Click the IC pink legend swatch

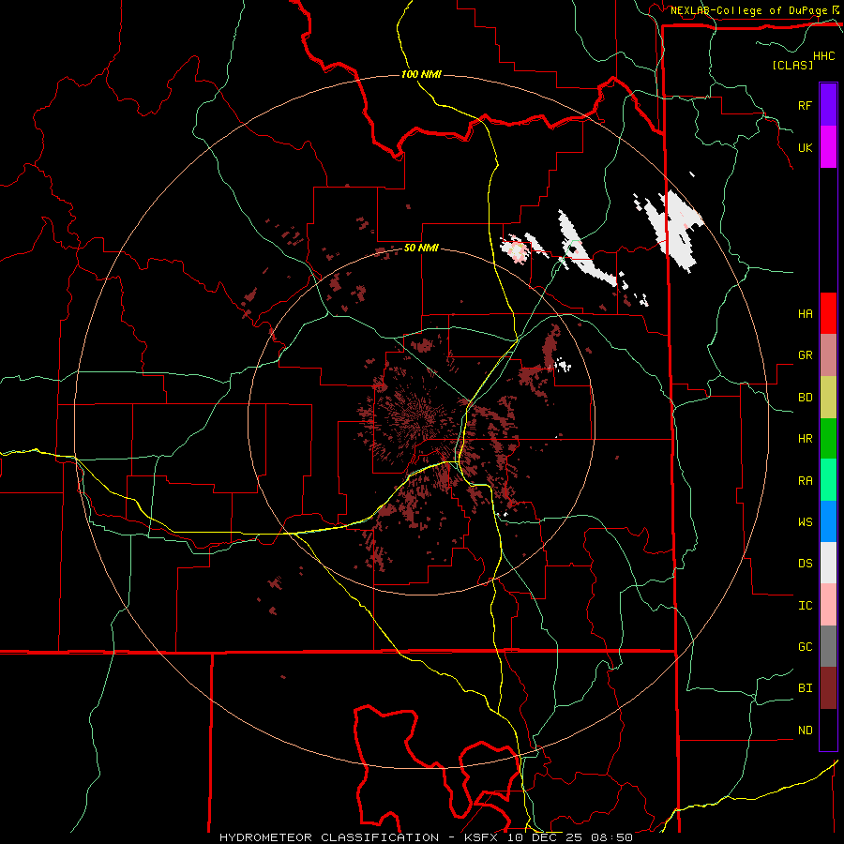[828, 605]
